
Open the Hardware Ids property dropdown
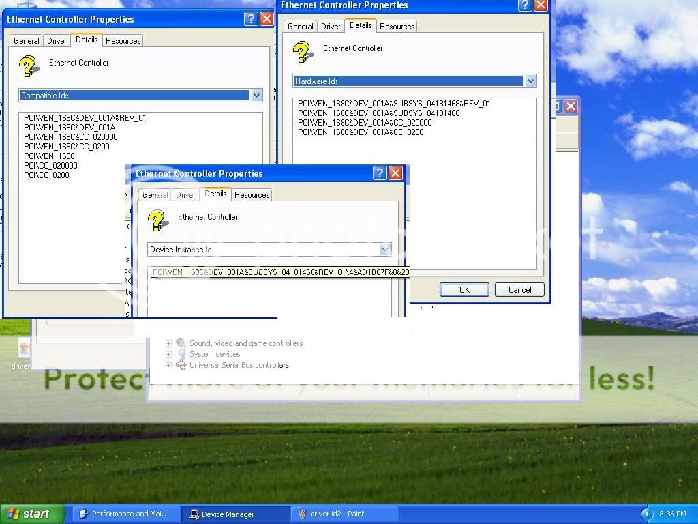pyautogui.click(x=530, y=81)
